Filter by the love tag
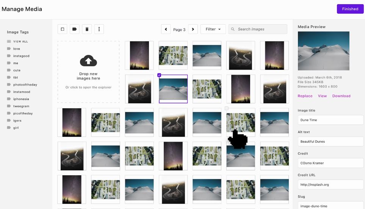The width and height of the screenshot is (365, 209). coord(17,49)
